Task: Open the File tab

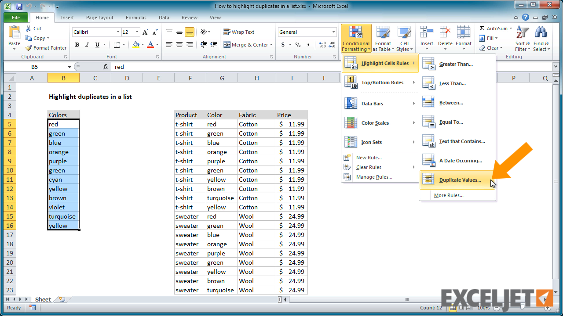Action: [x=16, y=18]
